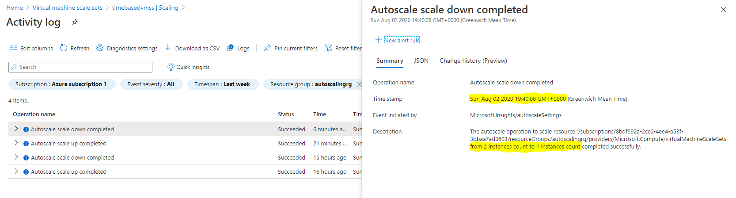Open Change history (Preview) tab

coord(473,61)
